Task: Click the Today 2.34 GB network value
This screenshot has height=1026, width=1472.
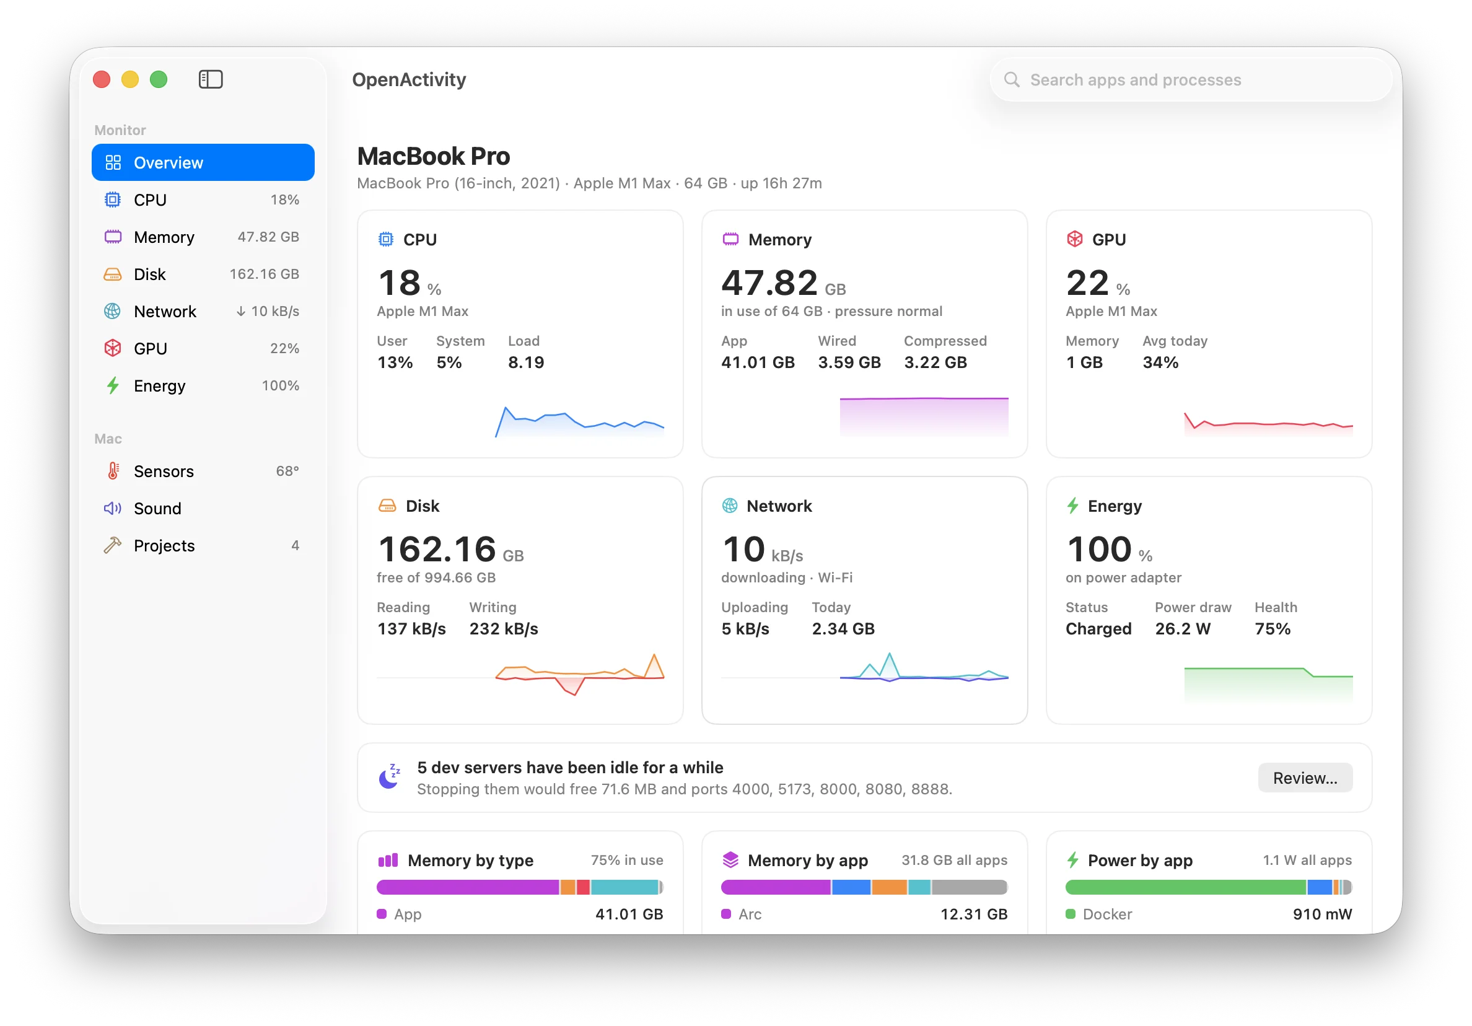Action: (843, 628)
